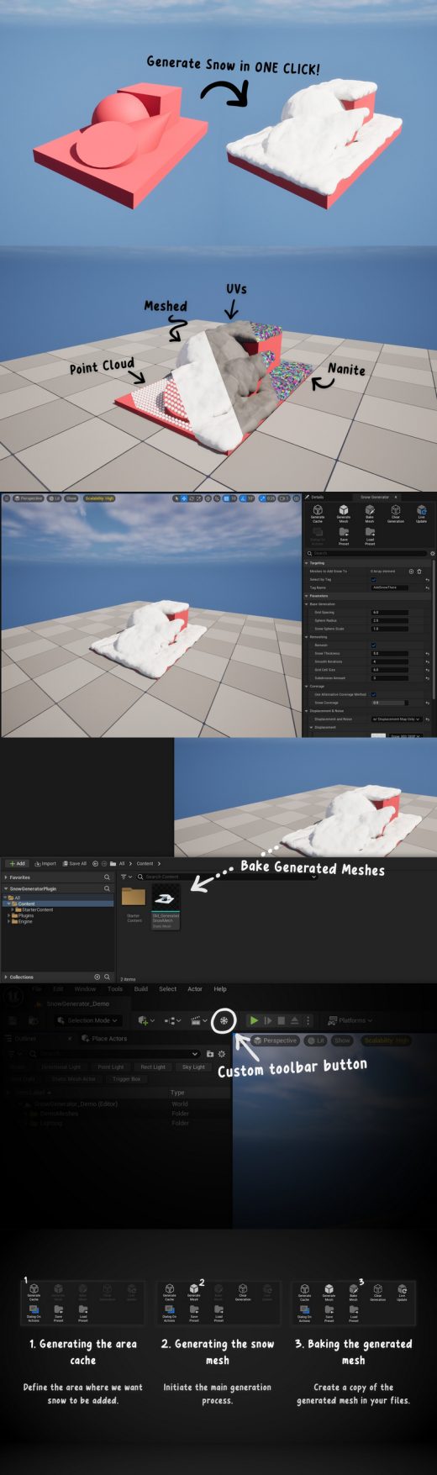The image size is (437, 1475).
Task: Click the Import button in Content Browser
Action: [46, 863]
